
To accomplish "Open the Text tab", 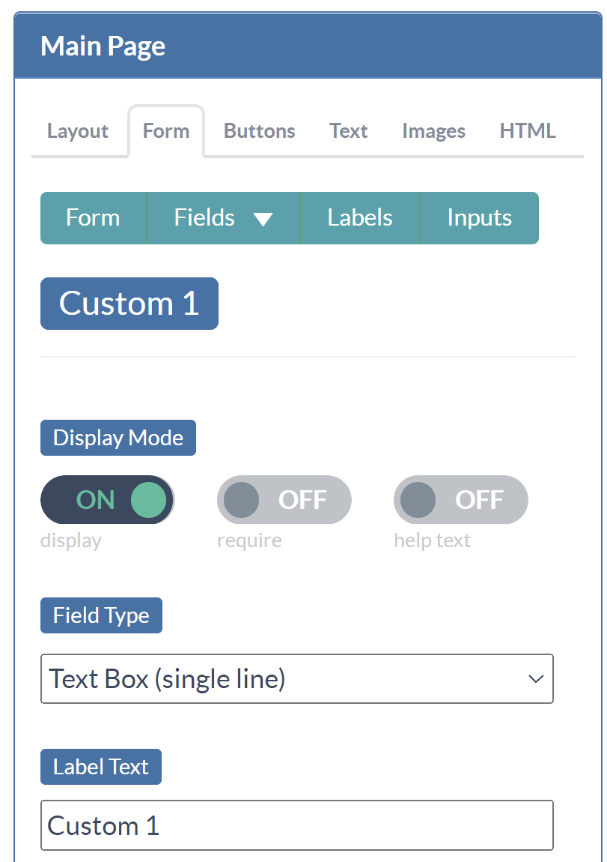I will coord(348,130).
